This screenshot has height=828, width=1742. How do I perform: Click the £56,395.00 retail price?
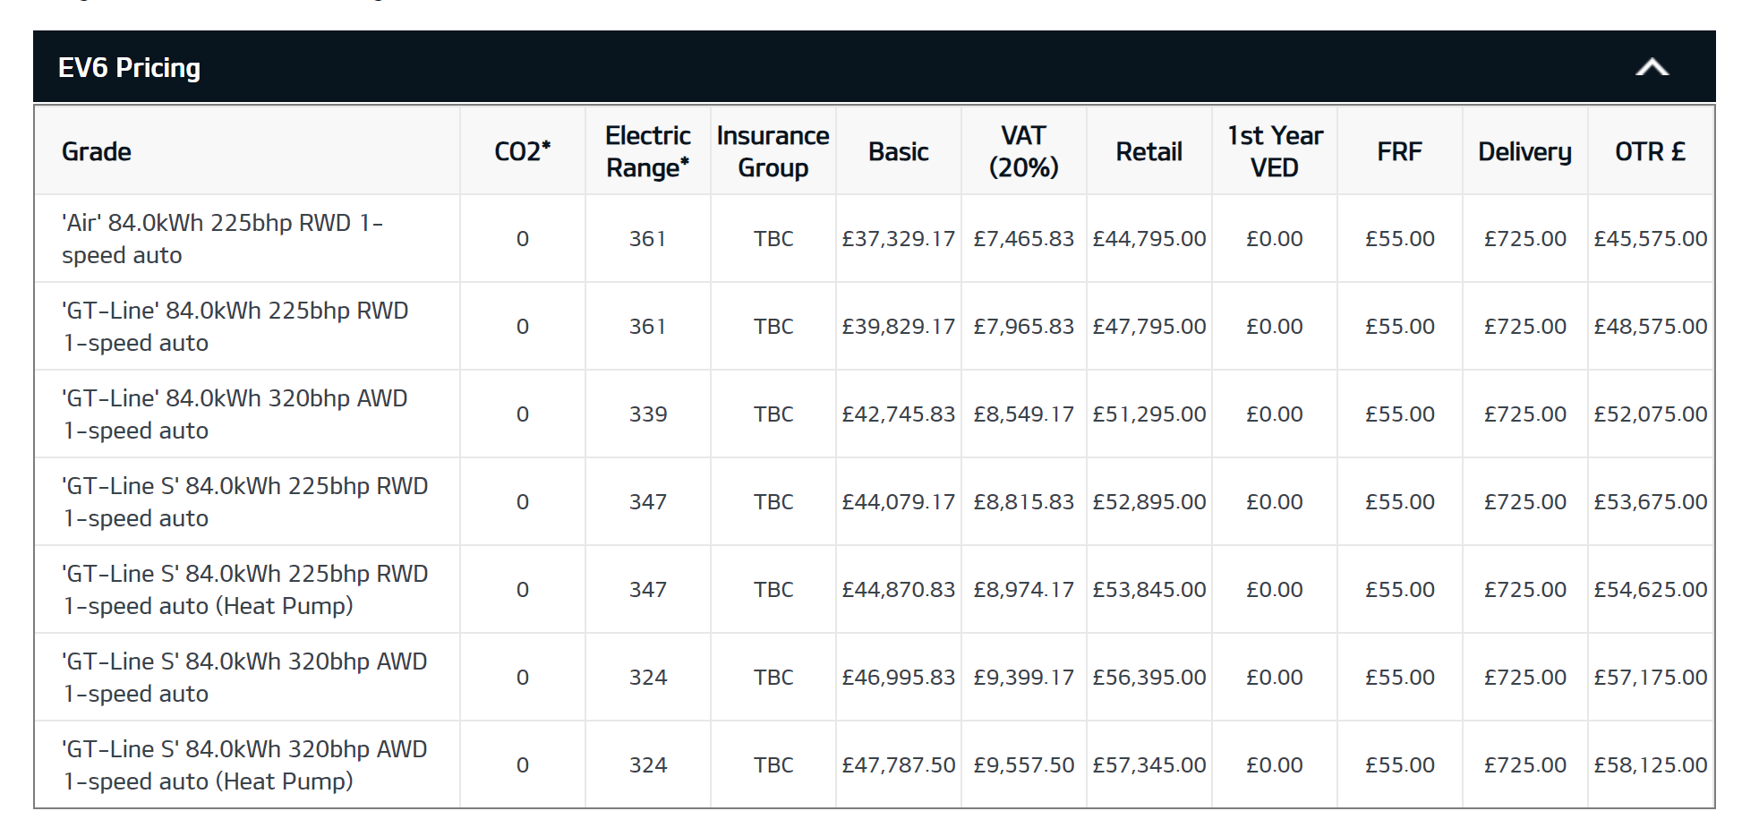(1149, 678)
